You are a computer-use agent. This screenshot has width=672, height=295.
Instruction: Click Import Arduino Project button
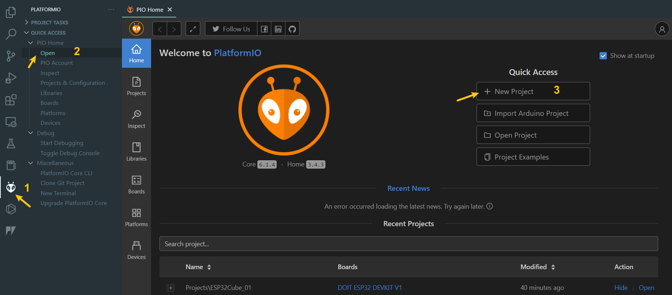point(533,113)
